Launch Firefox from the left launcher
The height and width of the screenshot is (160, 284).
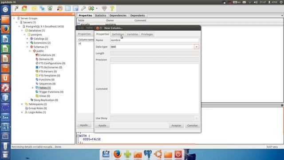(x=5, y=29)
